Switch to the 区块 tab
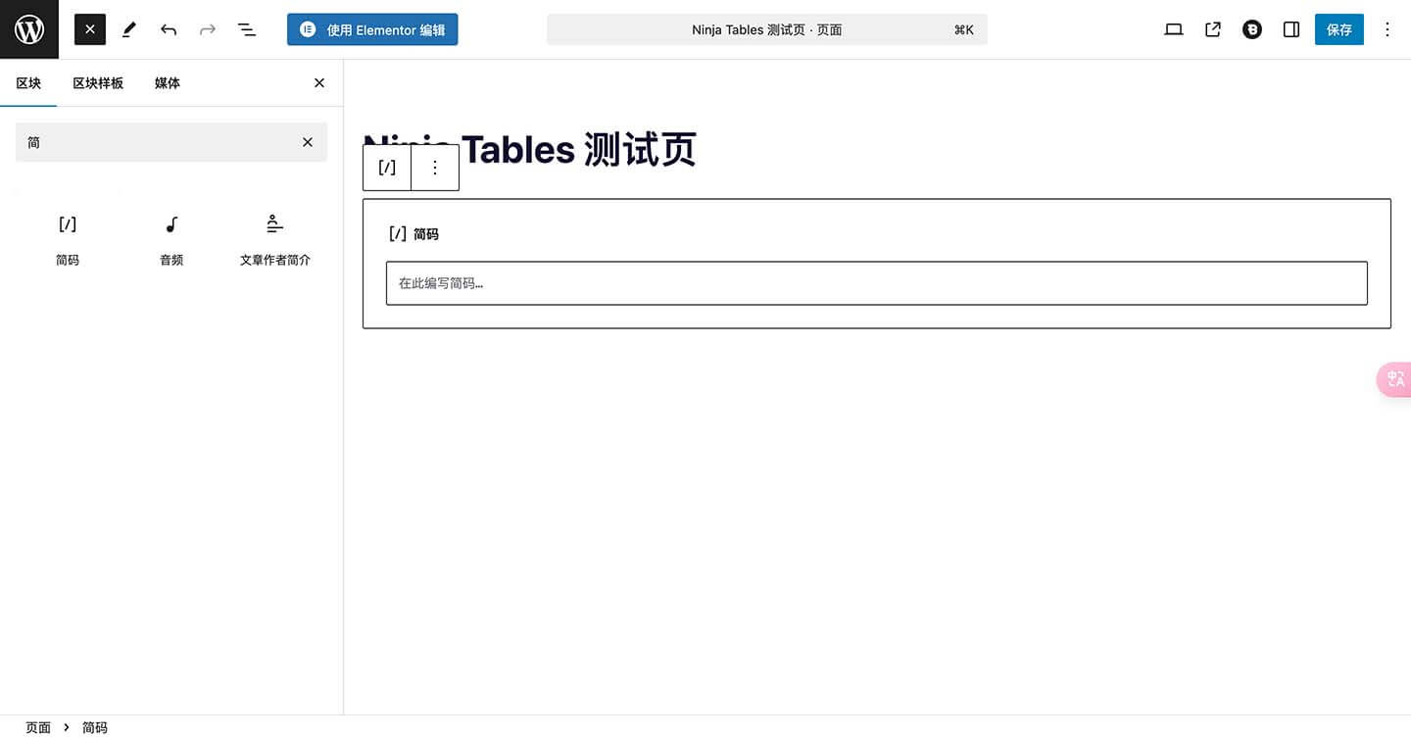Screen dimensions: 1411x739 pos(28,83)
